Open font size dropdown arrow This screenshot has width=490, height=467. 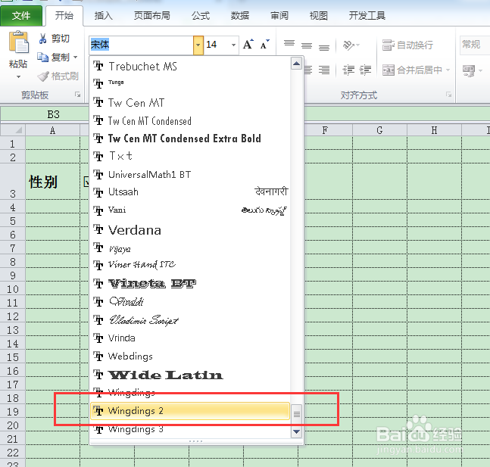233,45
